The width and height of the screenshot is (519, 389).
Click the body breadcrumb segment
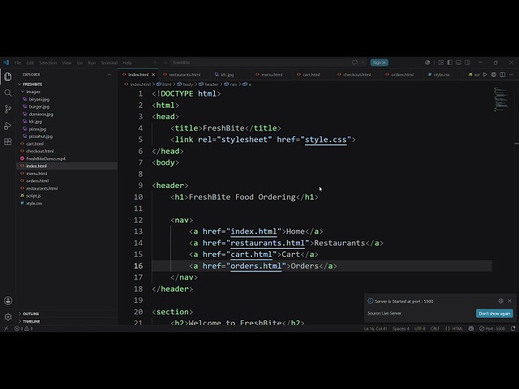pos(187,84)
